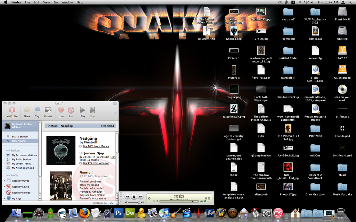Image resolution: width=356 pixels, height=222 pixels.
Task: Select the Tremulous folder on desktop
Action: point(288,34)
